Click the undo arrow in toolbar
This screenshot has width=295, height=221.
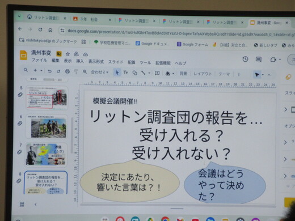50,71
